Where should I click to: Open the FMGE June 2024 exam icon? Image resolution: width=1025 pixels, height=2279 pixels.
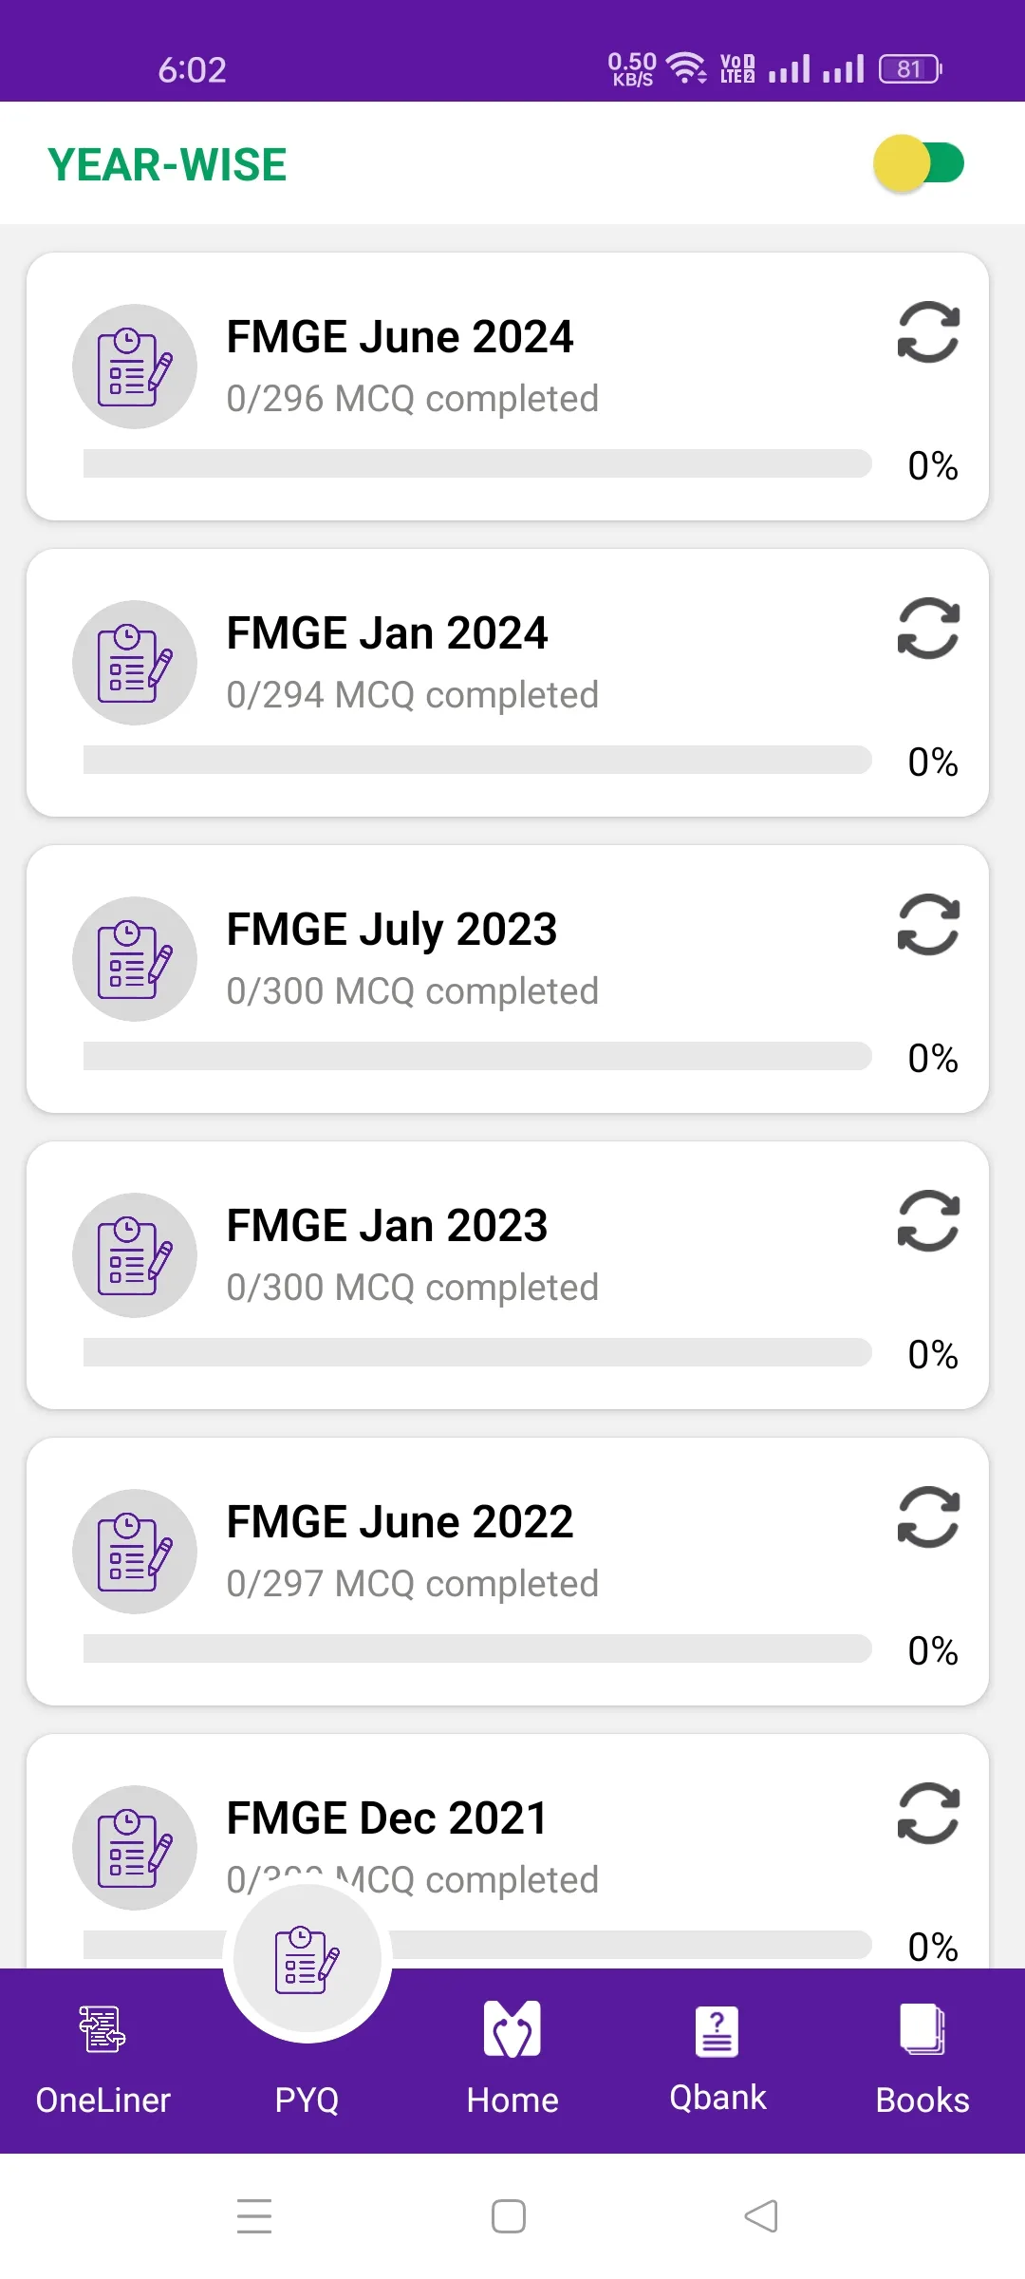coord(135,367)
